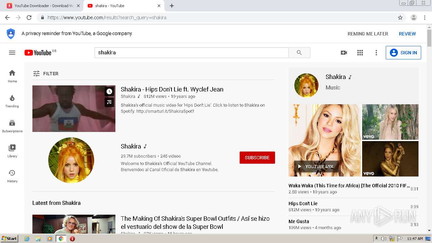Screen dimensions: 432x243
Task: Click REMIND ME LATER
Action: [368, 34]
